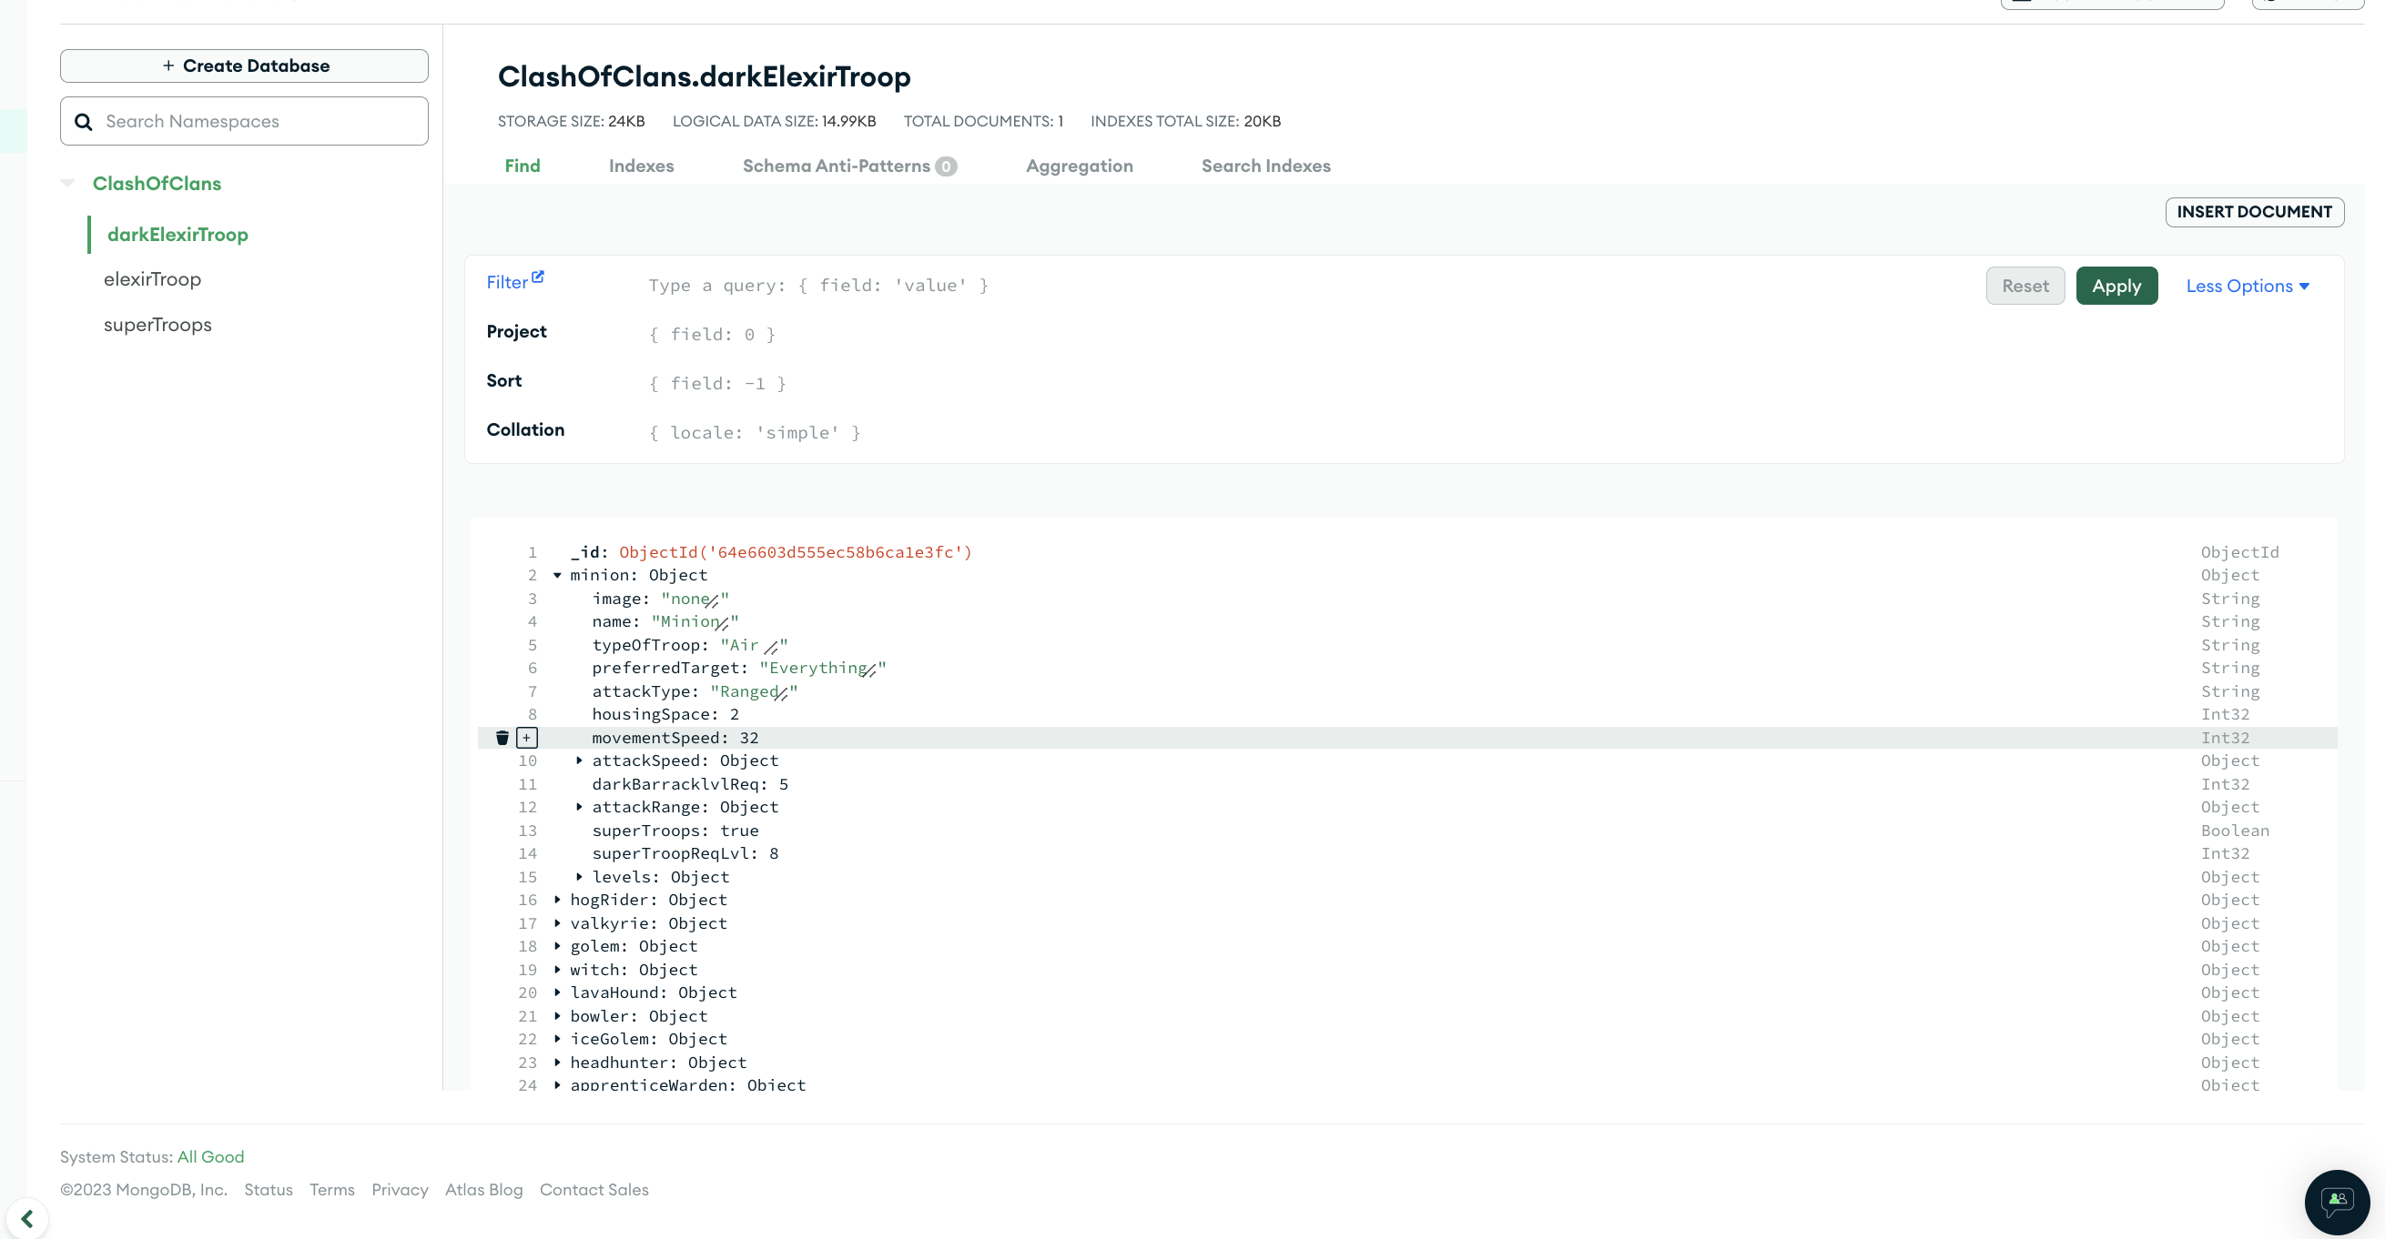
Task: Collapse the ClashOfClans database tree
Action: [67, 183]
